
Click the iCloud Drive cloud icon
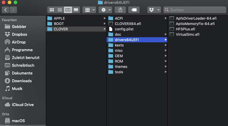(7, 105)
